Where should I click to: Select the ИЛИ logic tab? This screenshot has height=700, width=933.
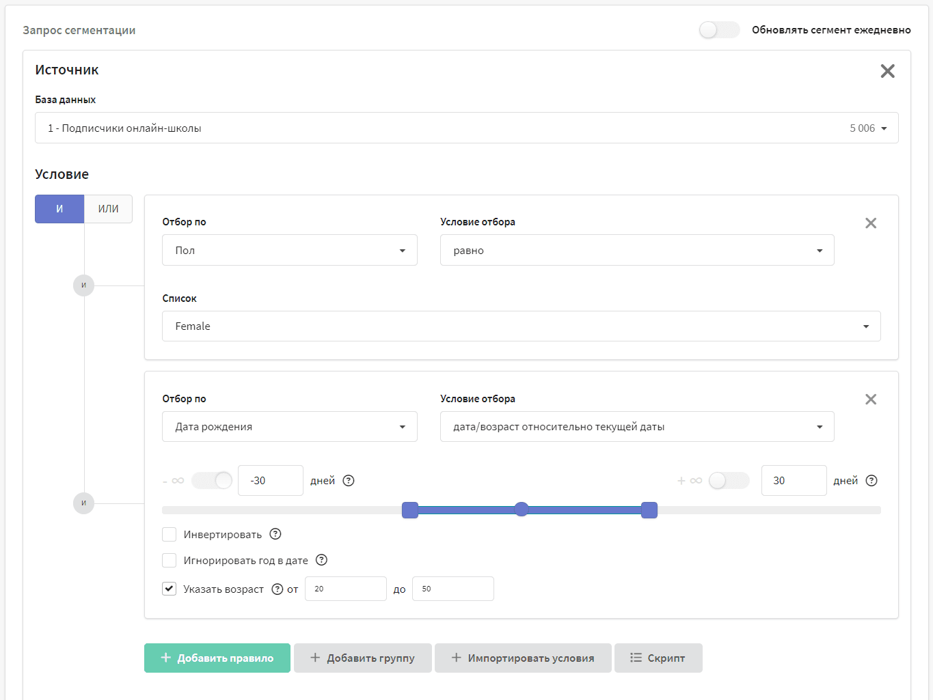click(x=108, y=209)
